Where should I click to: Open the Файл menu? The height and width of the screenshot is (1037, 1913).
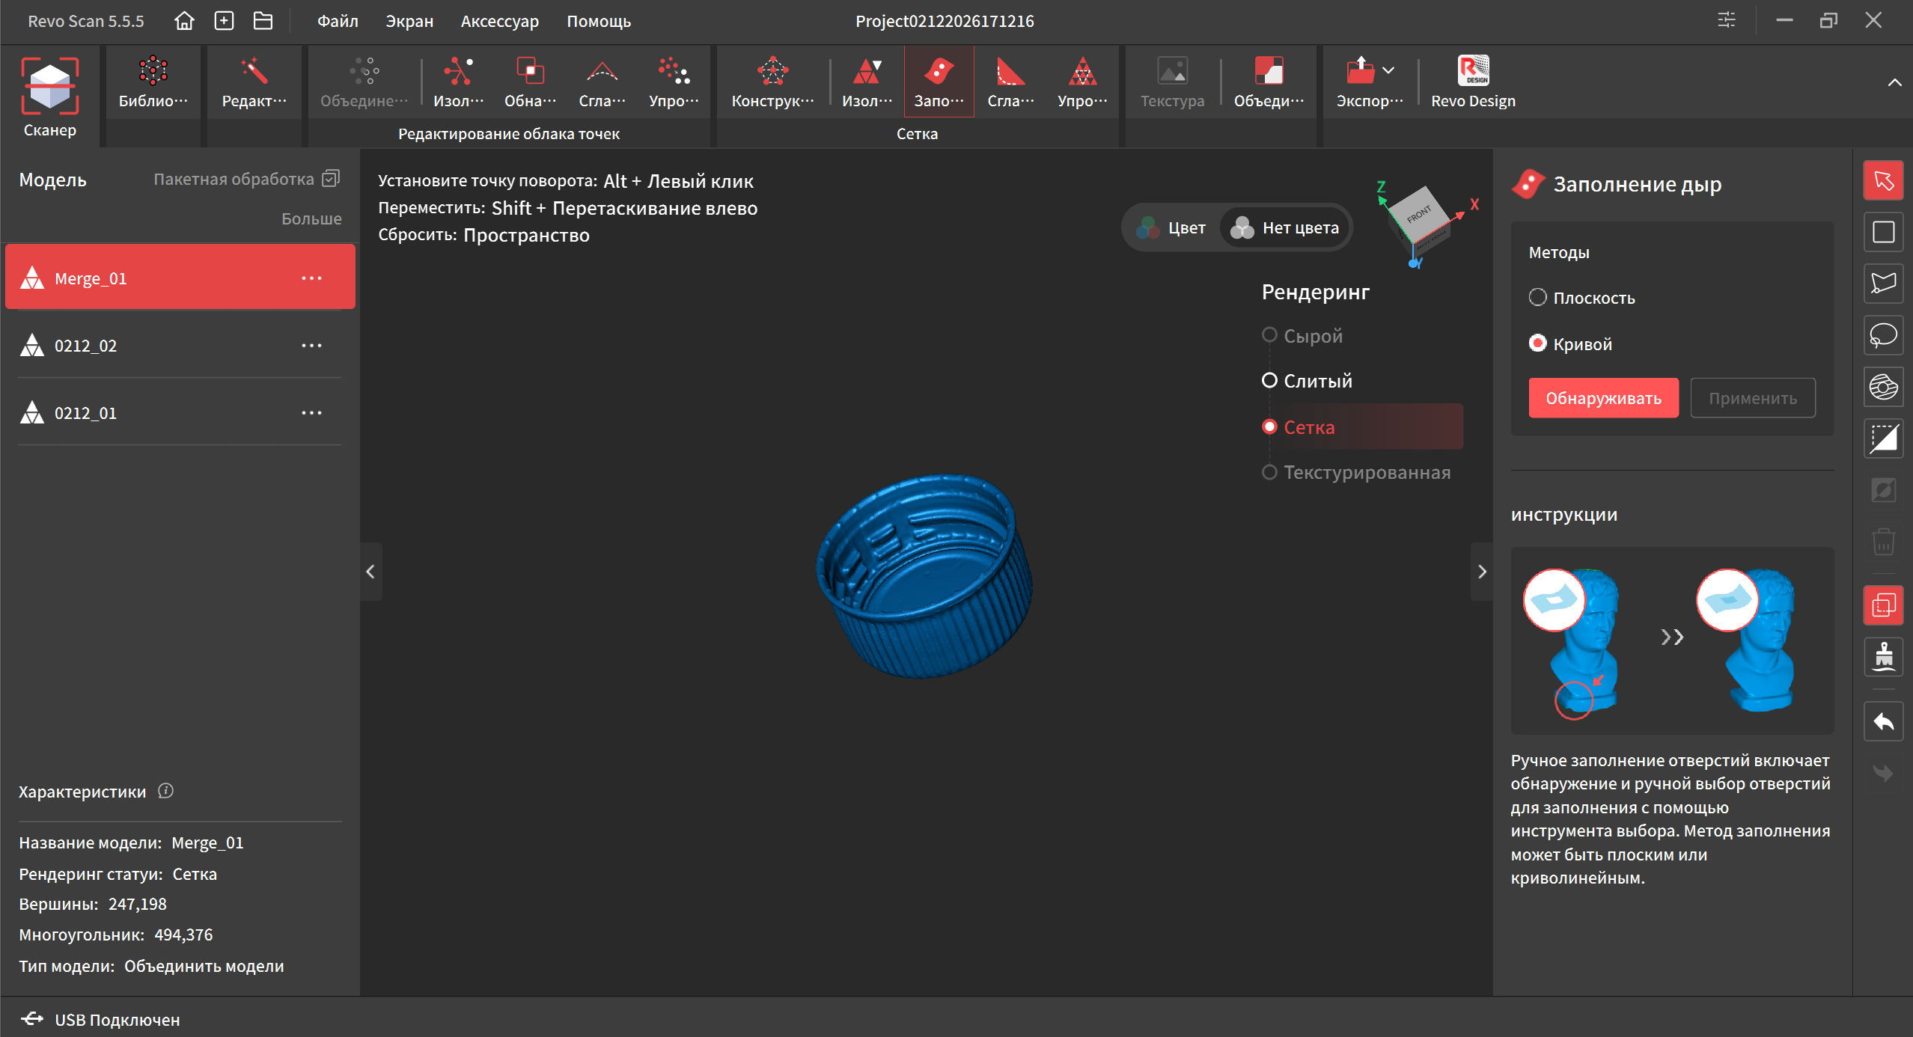point(338,21)
